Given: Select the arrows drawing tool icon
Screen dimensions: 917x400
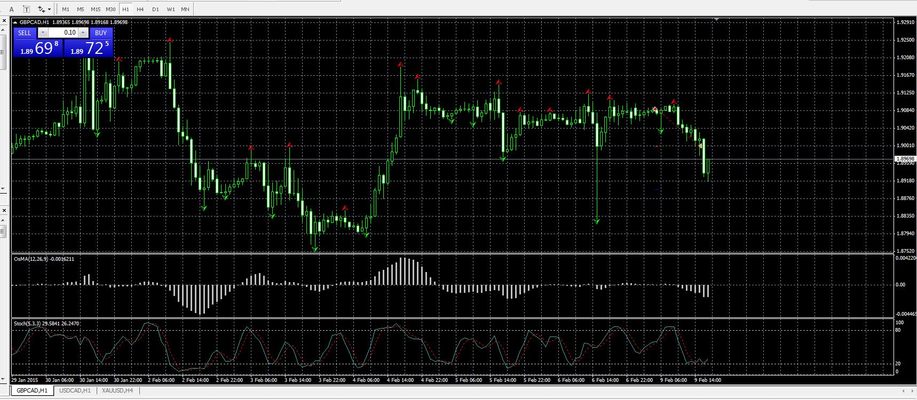Looking at the screenshot, I should pos(41,9).
